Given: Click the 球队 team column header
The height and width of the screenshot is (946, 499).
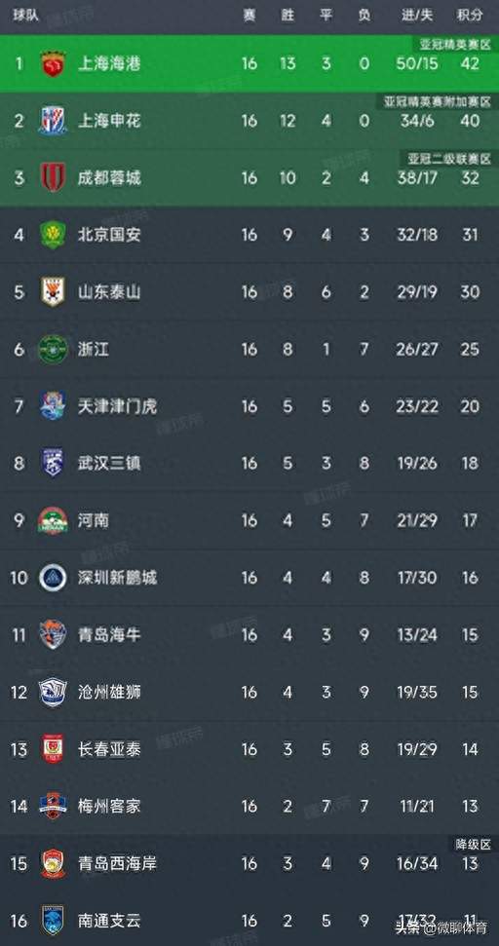Looking at the screenshot, I should click(x=26, y=15).
